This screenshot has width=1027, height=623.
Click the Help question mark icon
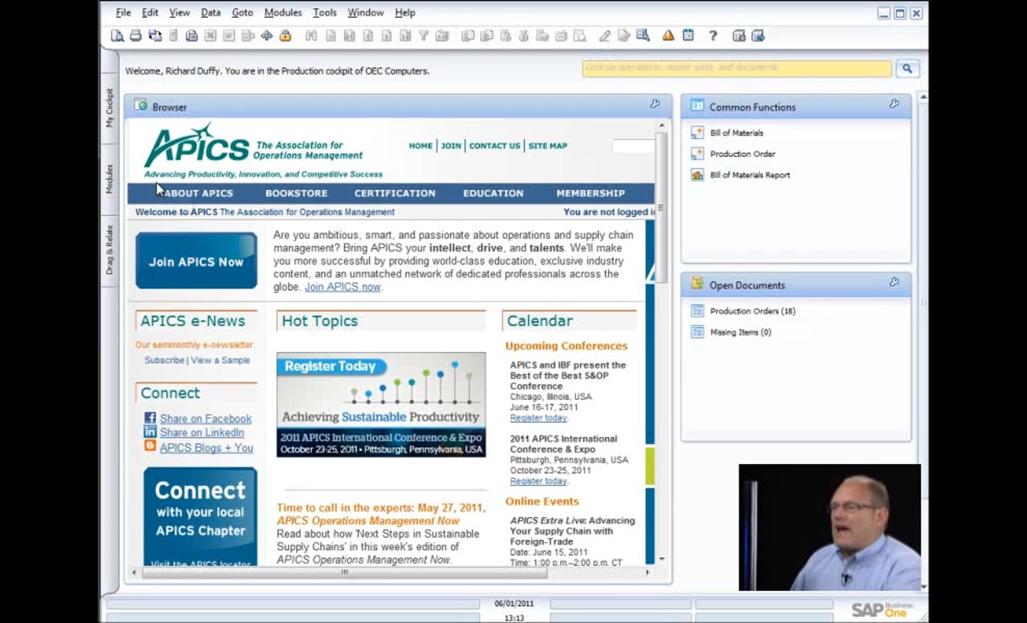[712, 35]
